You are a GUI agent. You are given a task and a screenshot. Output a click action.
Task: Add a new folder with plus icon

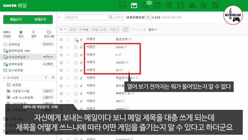tap(46, 77)
